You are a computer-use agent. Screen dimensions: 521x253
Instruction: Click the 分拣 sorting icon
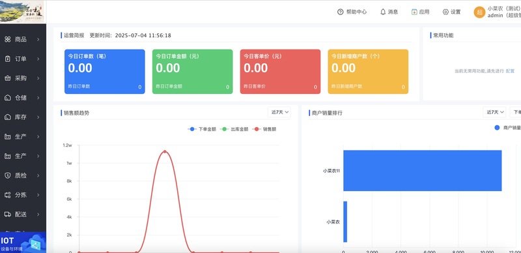8,195
